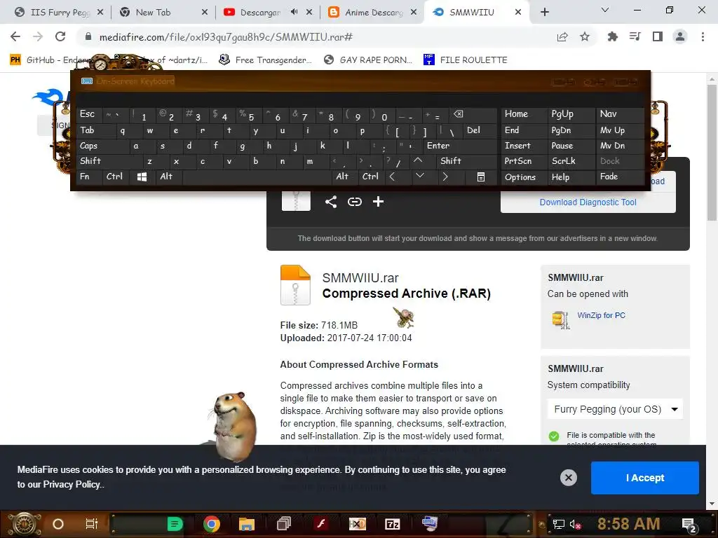Open Chrome from the taskbar
This screenshot has width=718, height=538.
pos(212,524)
